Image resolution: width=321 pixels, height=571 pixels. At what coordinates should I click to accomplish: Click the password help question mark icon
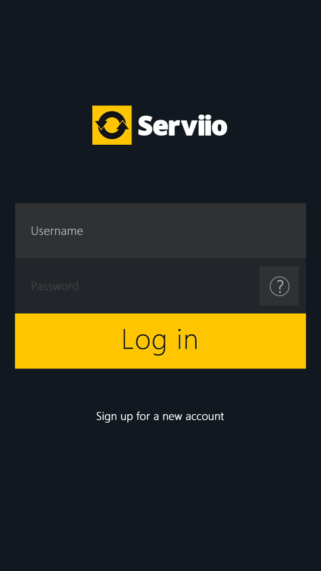pos(279,286)
